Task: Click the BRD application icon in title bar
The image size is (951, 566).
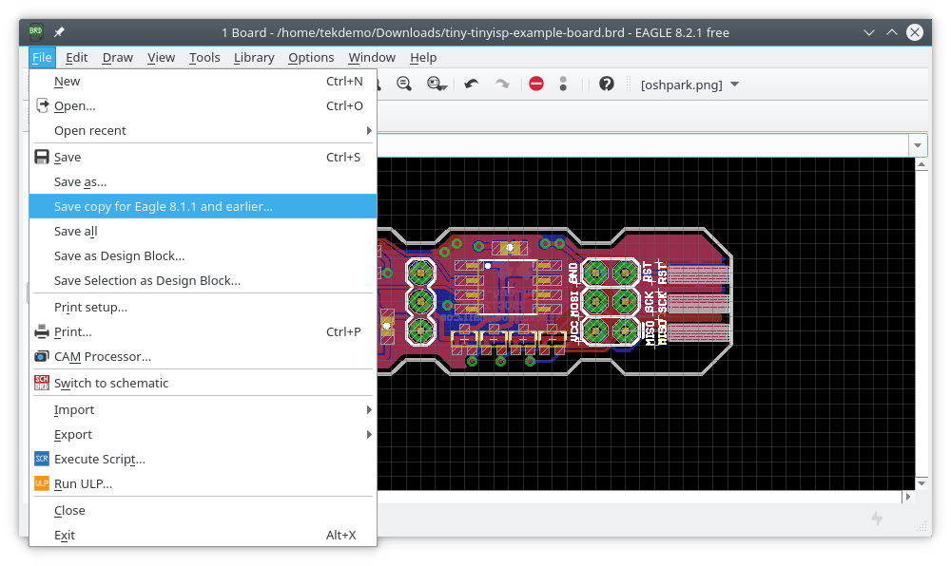Action: [36, 31]
